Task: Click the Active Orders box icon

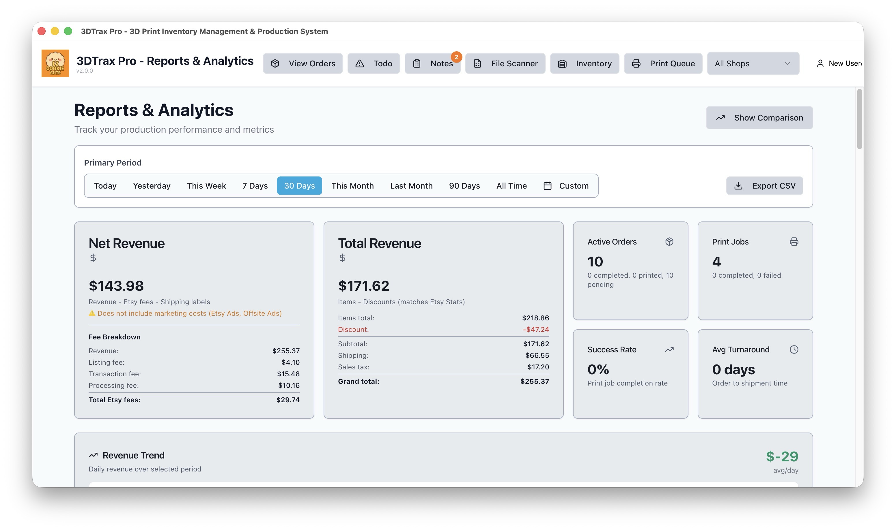Action: point(669,242)
